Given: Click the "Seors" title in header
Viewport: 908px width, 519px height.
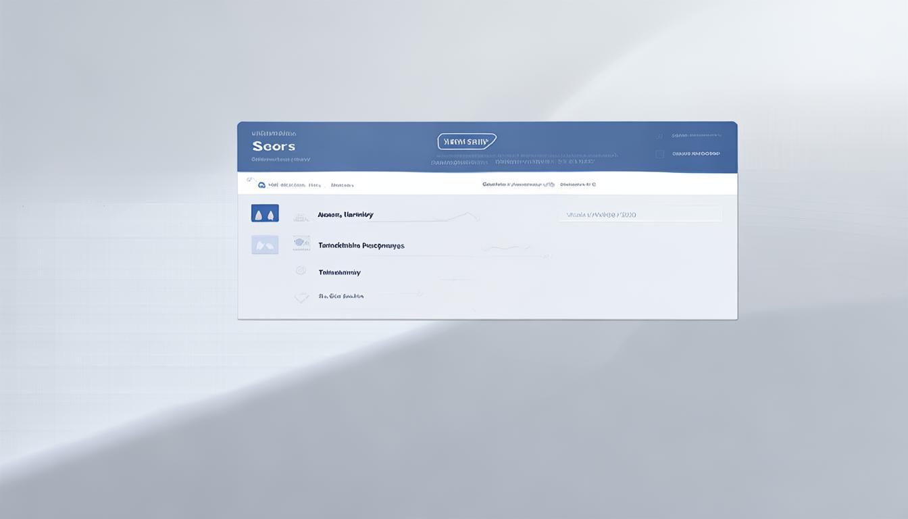Looking at the screenshot, I should [x=274, y=146].
